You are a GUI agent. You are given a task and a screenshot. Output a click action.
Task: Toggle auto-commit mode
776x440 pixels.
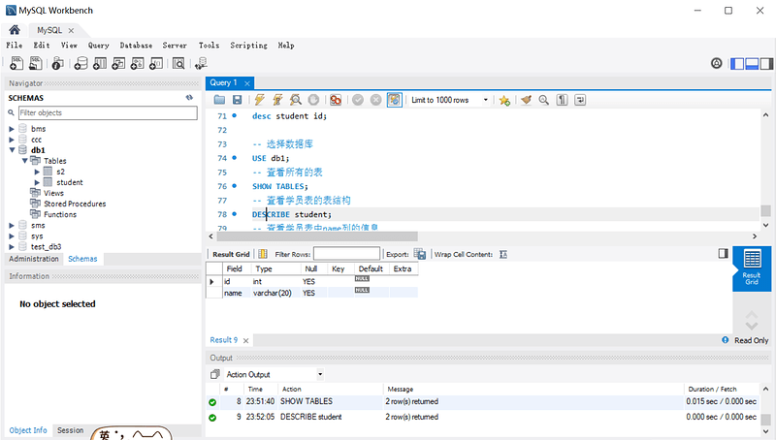[395, 100]
